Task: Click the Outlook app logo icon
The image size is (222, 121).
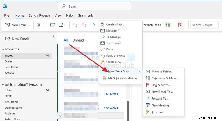Action: [5, 6]
